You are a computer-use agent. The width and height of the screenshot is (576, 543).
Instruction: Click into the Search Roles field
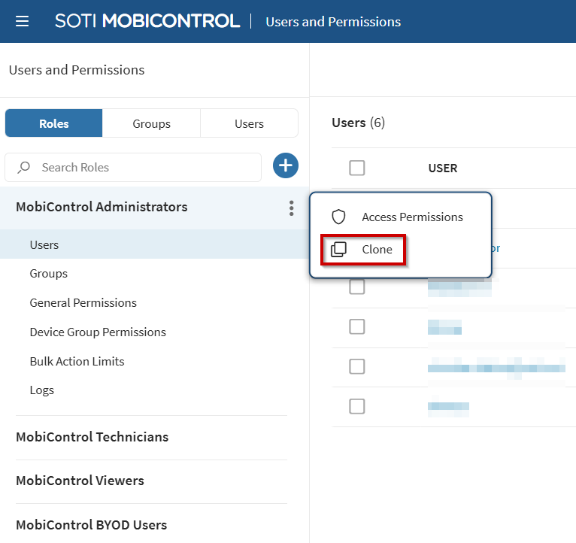(x=143, y=168)
